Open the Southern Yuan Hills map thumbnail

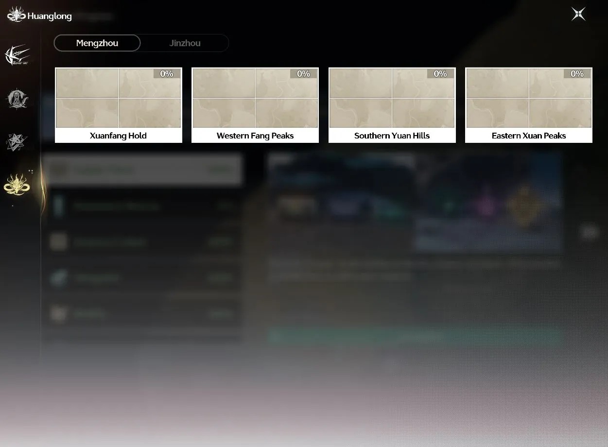point(392,98)
